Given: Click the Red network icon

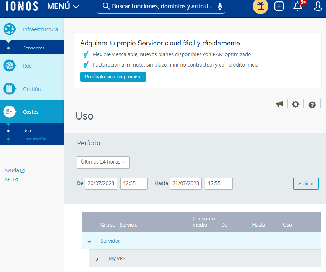Looking at the screenshot, I should [x=9, y=66].
